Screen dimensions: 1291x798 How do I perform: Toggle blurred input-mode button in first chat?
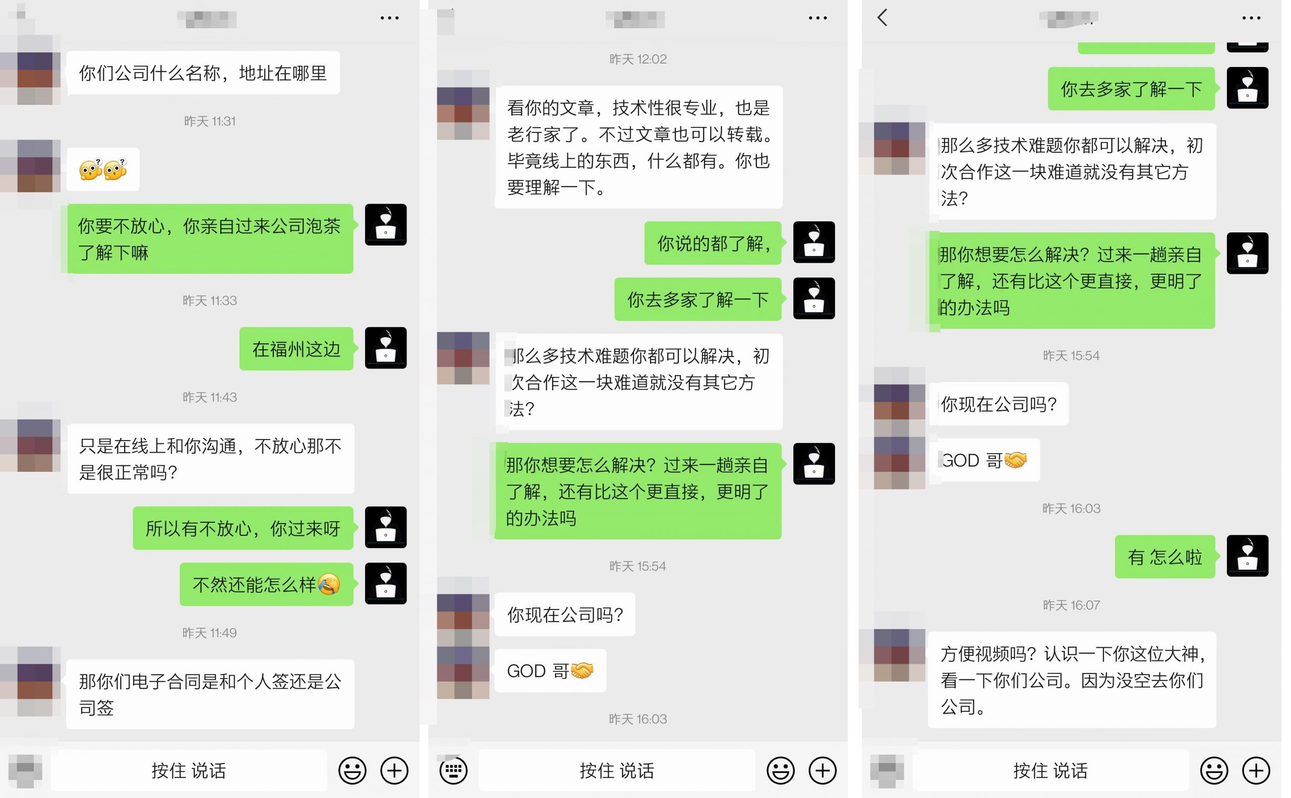click(25, 771)
